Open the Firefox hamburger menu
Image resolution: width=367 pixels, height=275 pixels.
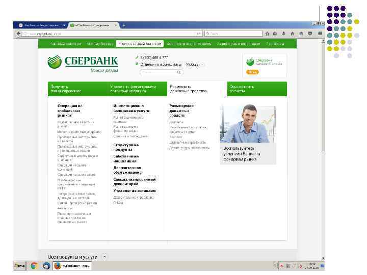(x=320, y=34)
